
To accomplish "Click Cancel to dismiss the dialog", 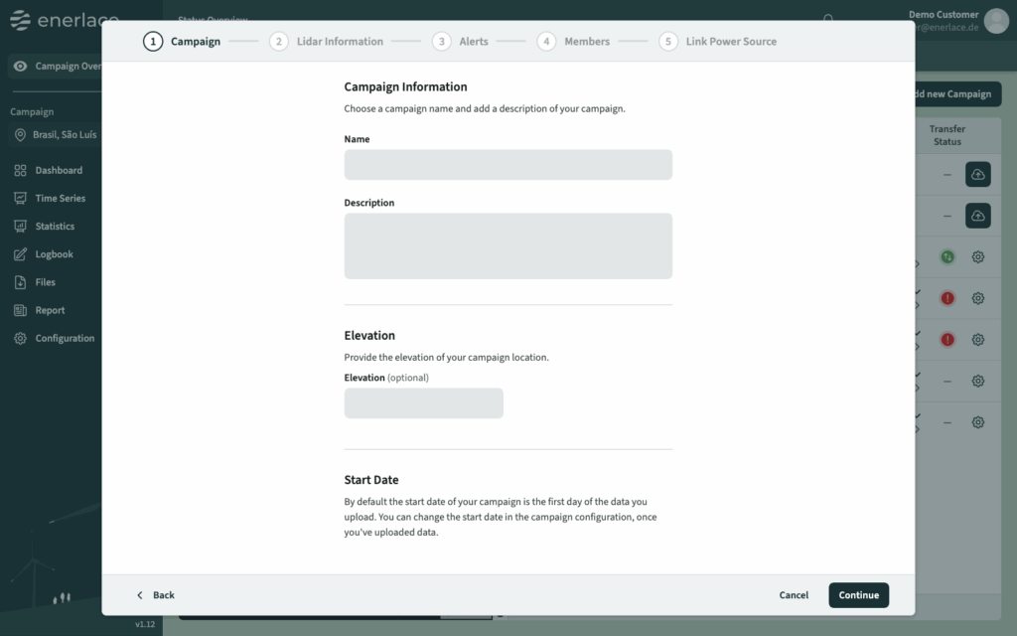I will 794,595.
